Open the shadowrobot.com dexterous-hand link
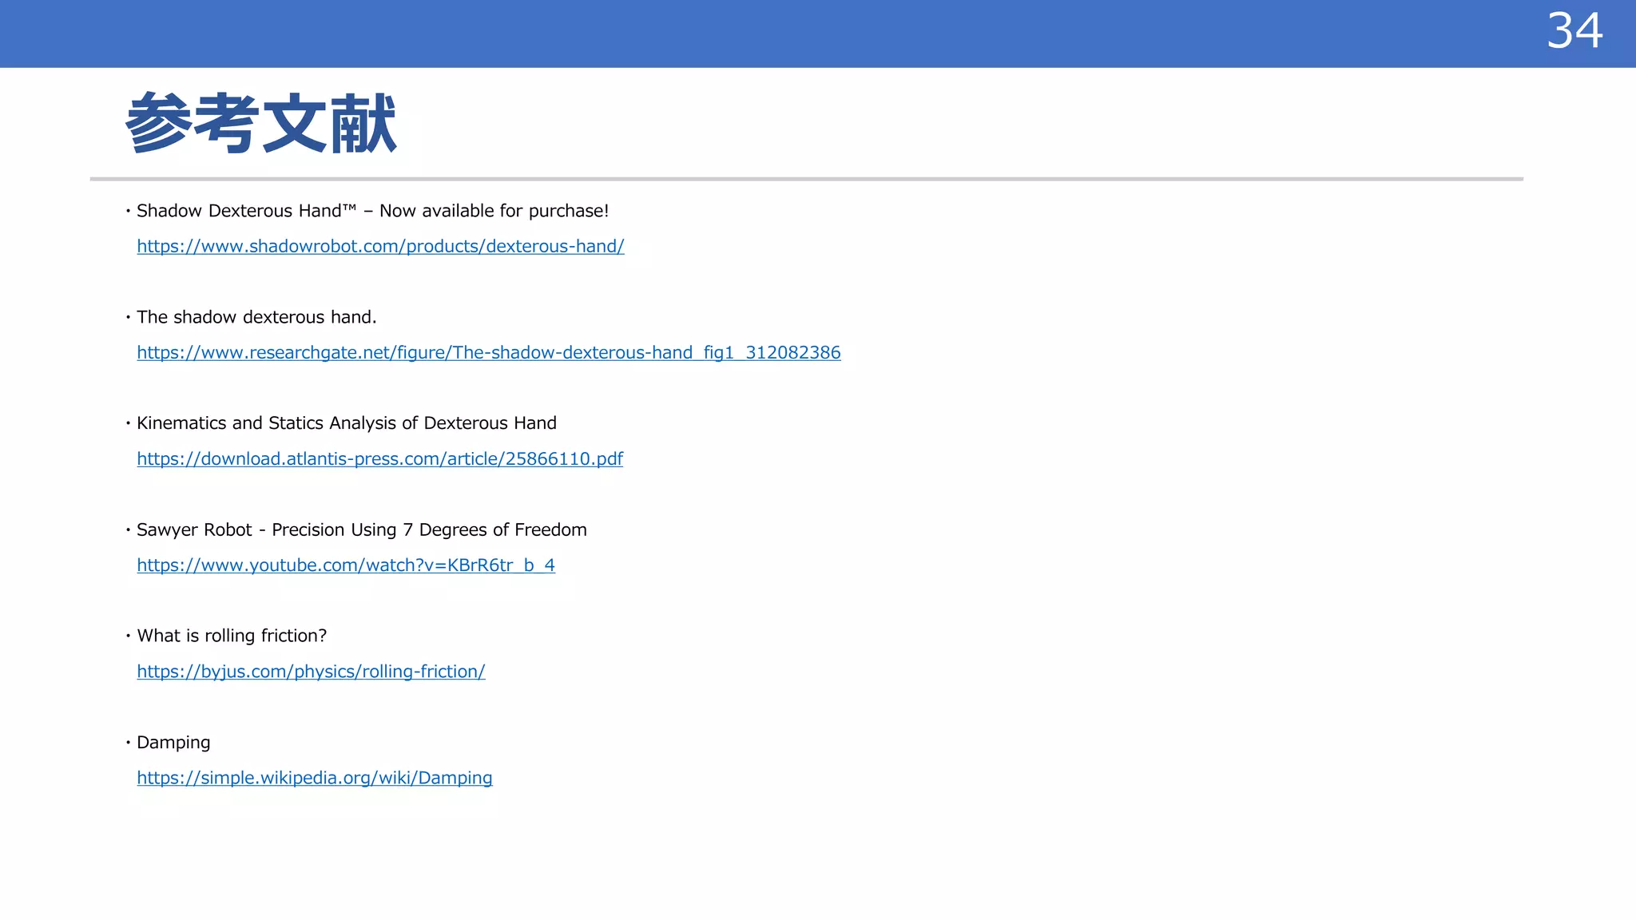The height and width of the screenshot is (920, 1636). 380,246
